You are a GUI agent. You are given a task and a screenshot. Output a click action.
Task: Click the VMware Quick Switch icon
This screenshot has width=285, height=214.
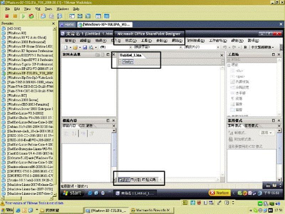pos(88,16)
